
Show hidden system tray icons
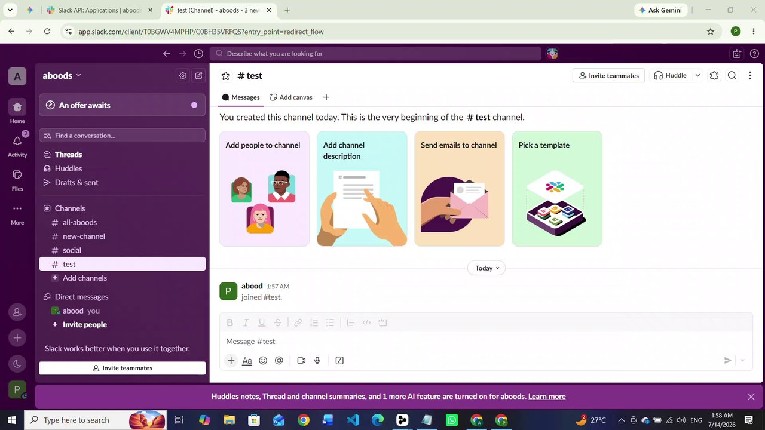(x=621, y=420)
